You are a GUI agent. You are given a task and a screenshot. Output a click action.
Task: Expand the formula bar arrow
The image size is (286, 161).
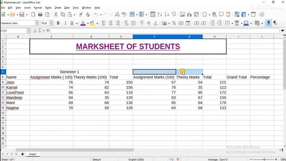[x=282, y=31]
